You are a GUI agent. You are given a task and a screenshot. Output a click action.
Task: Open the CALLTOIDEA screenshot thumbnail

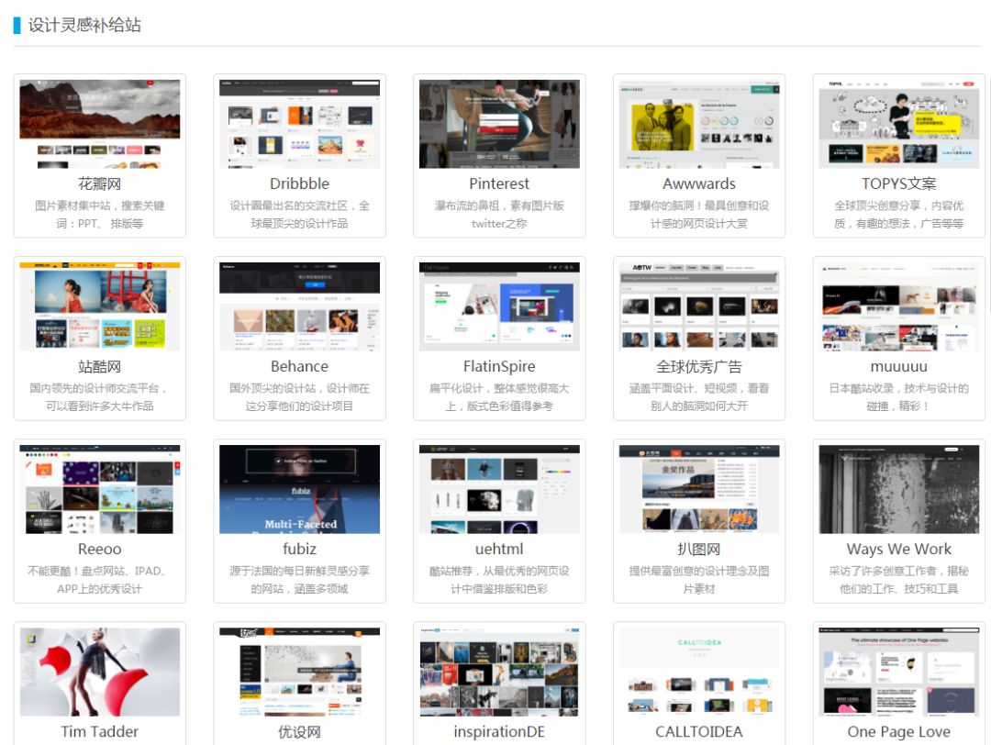point(699,672)
